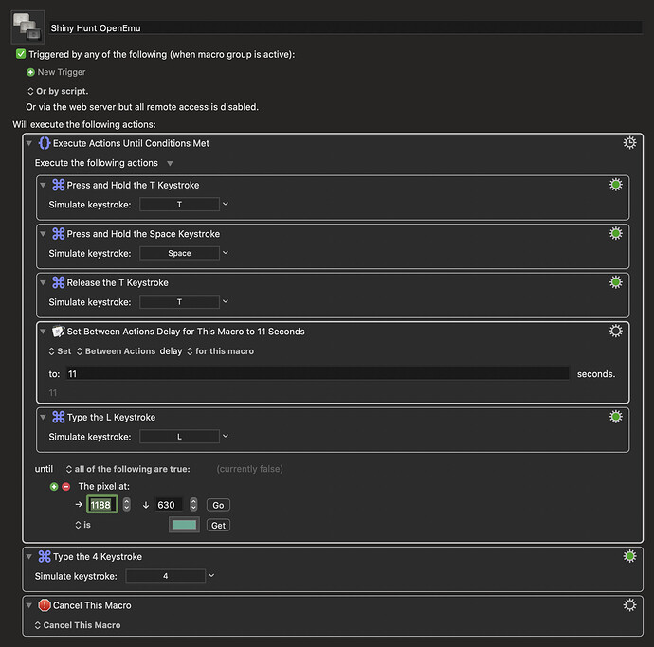Open gear menu for Type the 4 Keystroke
The width and height of the screenshot is (654, 647).
click(x=629, y=556)
